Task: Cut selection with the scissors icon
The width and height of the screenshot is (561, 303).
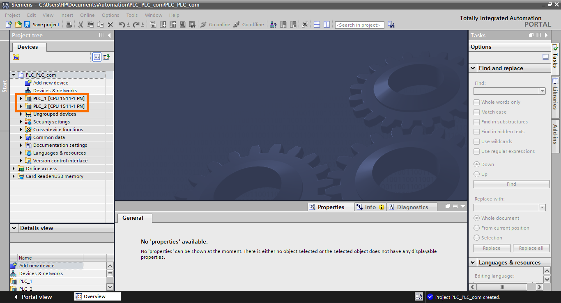Action: coord(80,25)
